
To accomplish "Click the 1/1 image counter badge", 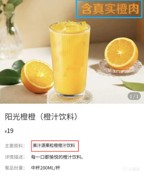I will (134, 96).
